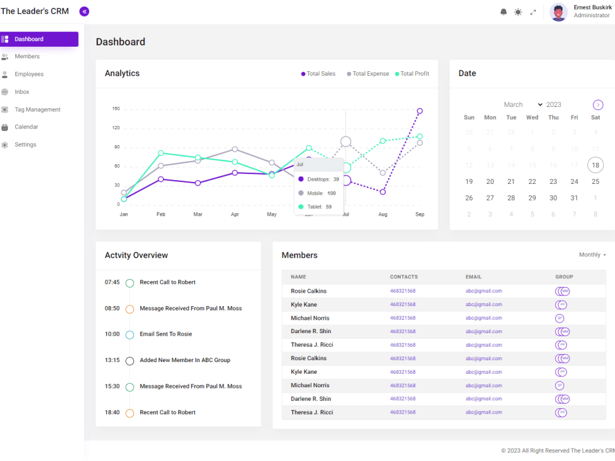615x461 pixels.
Task: Toggle the light/dark theme sun icon
Action: pos(518,12)
